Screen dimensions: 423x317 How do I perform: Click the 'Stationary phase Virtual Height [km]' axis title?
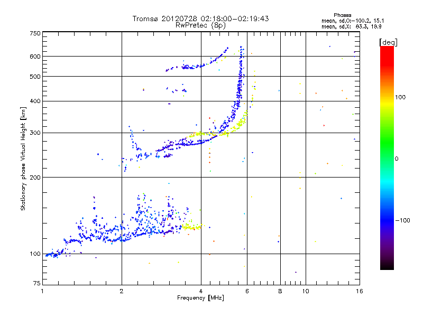point(23,158)
